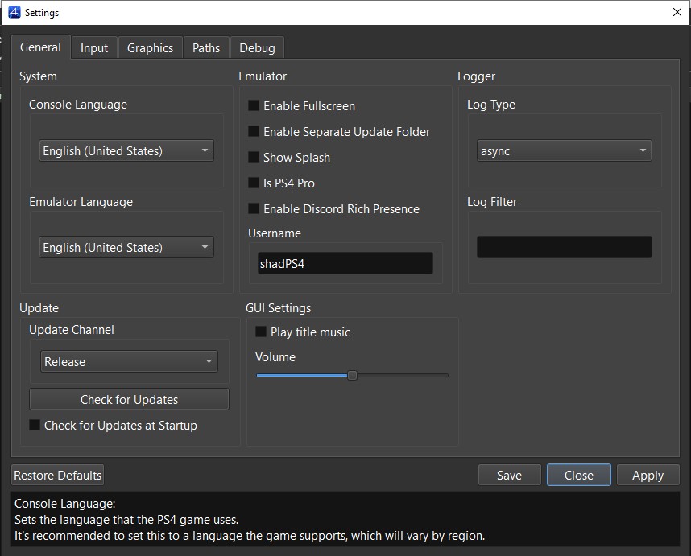Toggle Play title music checkbox

pyautogui.click(x=261, y=332)
